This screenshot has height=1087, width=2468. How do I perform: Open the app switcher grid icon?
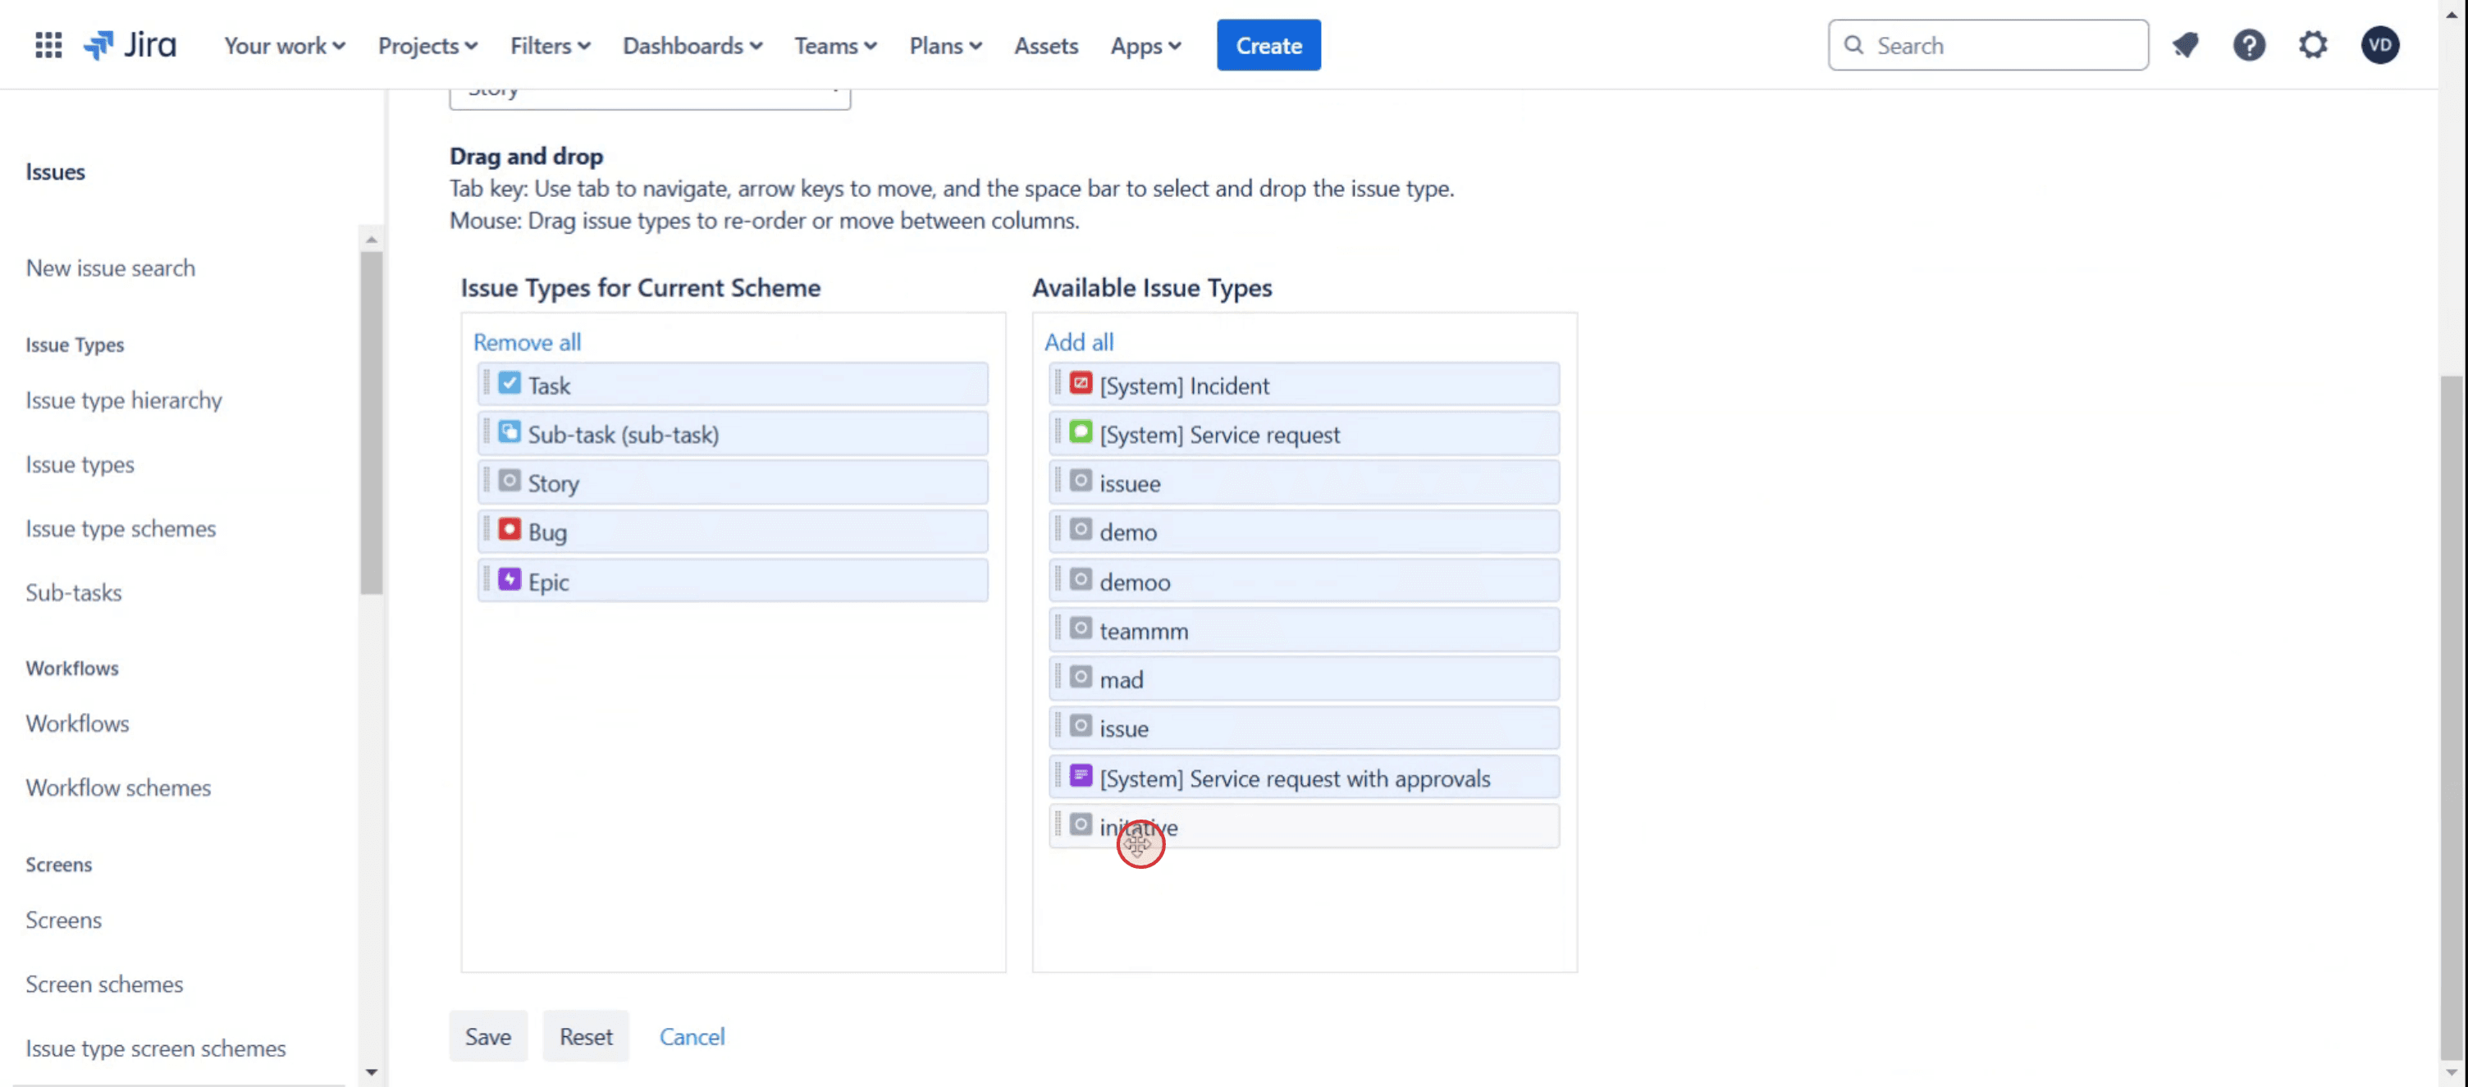click(48, 45)
